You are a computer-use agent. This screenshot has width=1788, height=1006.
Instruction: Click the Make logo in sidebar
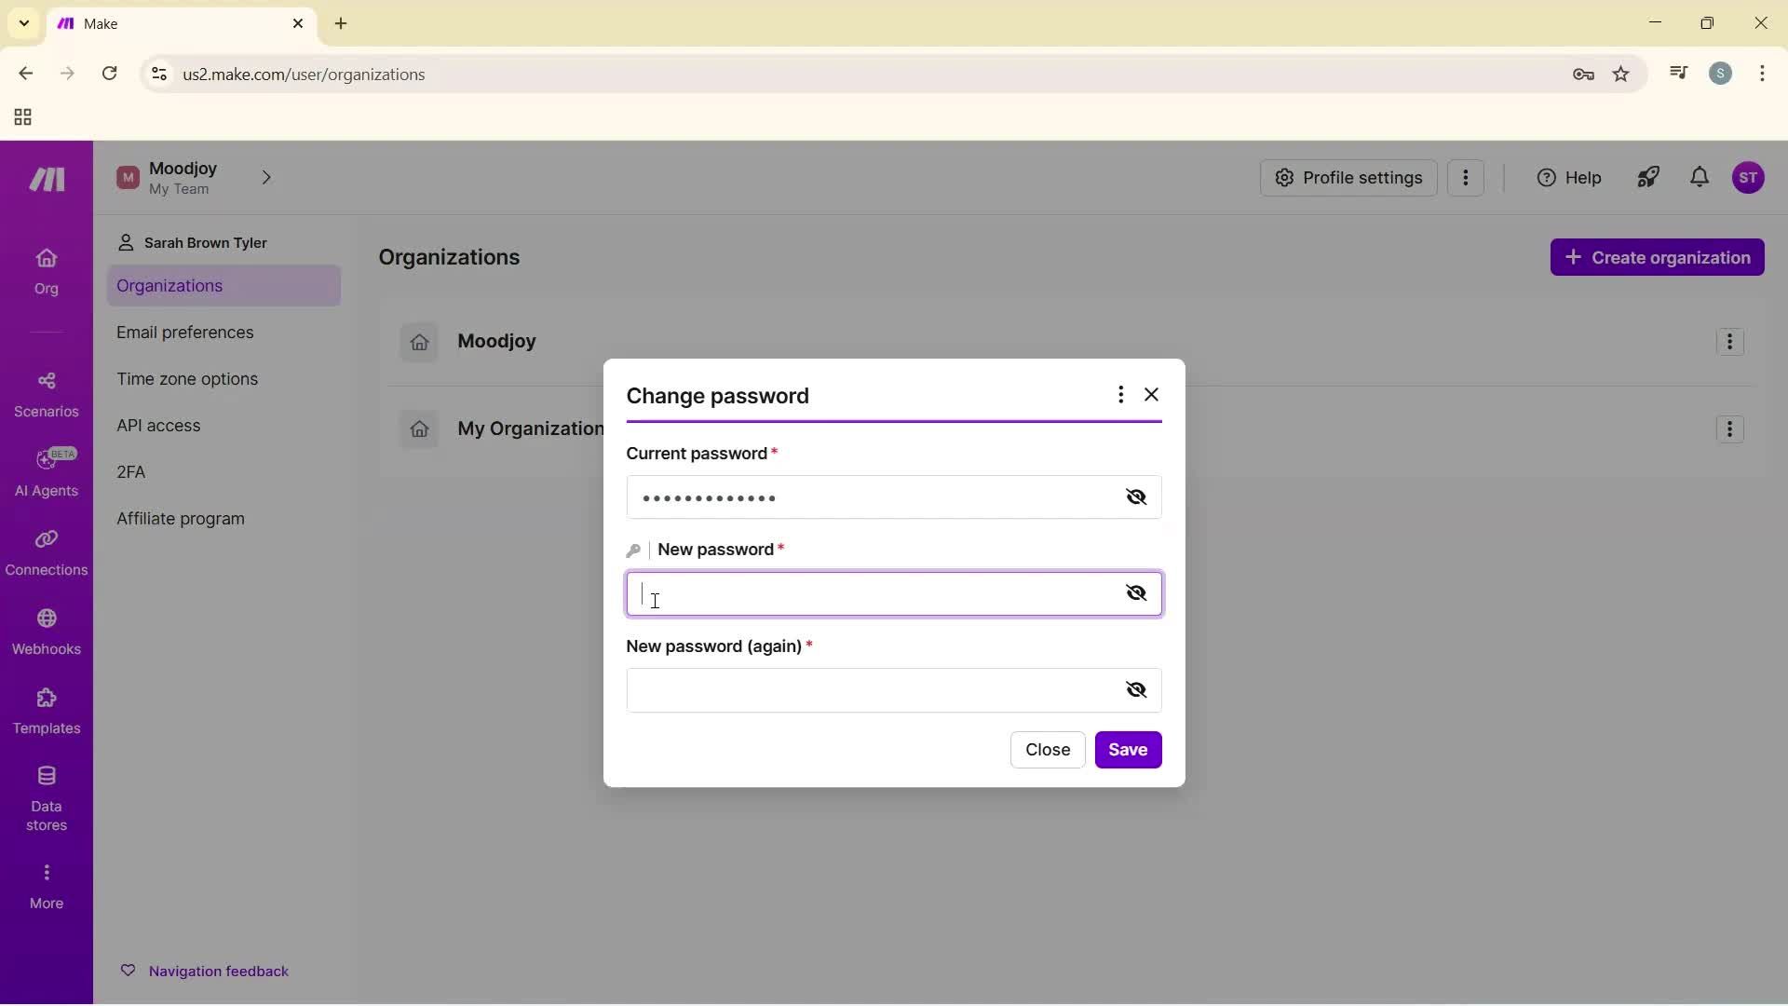tap(46, 179)
